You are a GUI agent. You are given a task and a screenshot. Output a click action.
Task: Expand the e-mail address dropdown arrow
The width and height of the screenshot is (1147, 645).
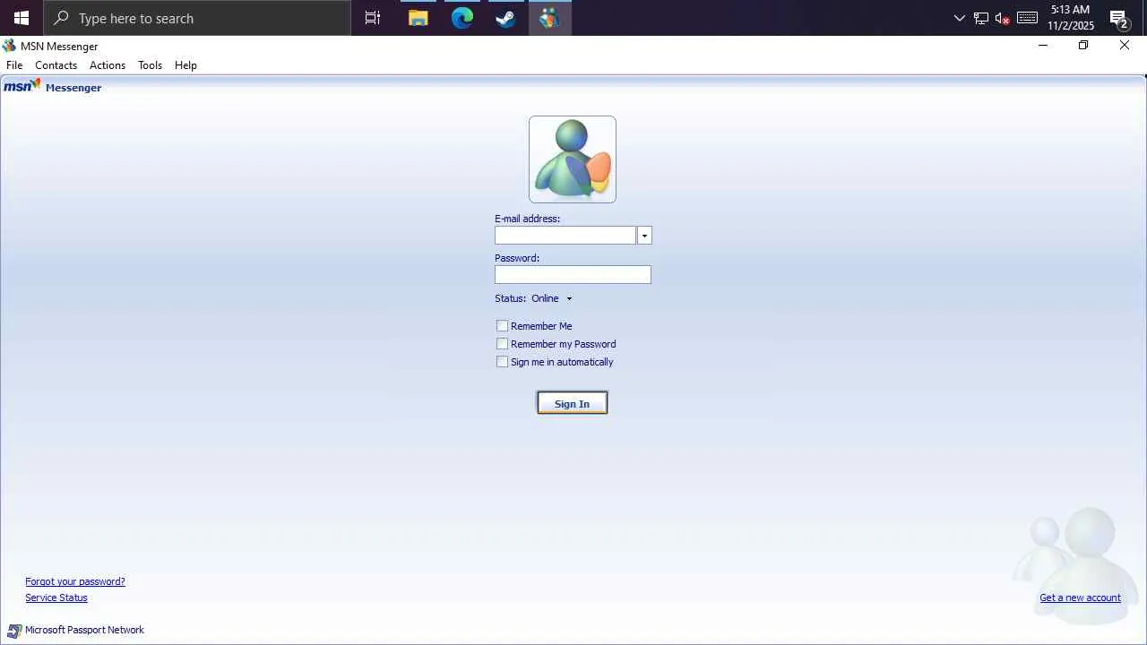[x=644, y=236]
